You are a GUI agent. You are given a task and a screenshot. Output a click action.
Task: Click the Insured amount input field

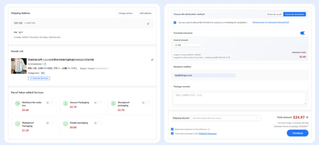click(187, 45)
